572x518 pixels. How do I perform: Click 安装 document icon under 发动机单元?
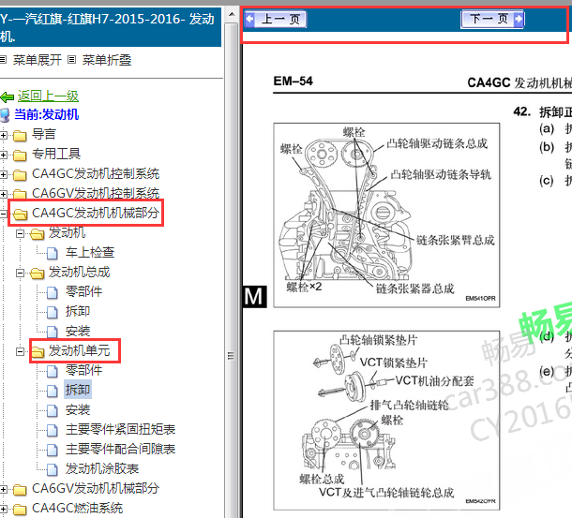tap(53, 410)
